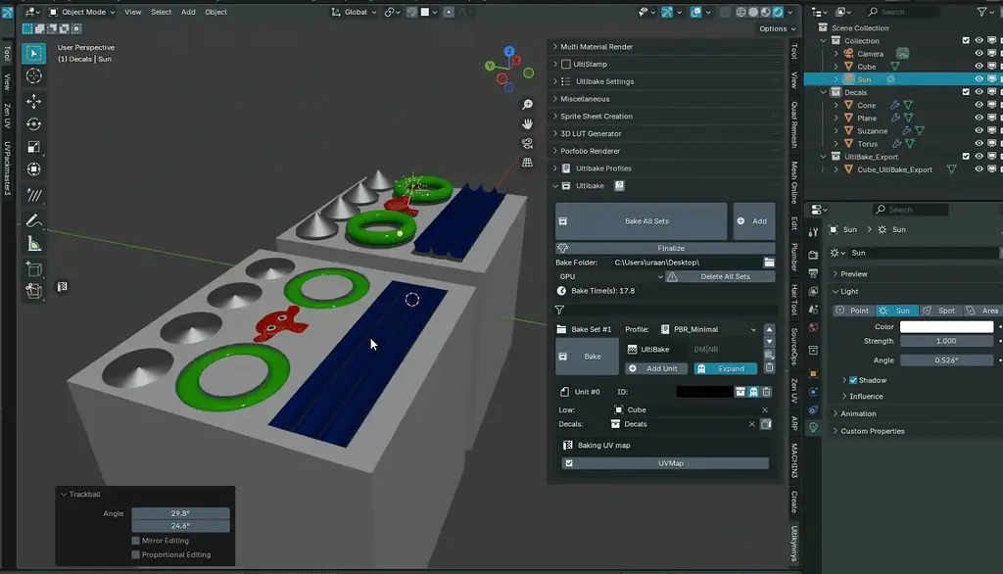This screenshot has width=1003, height=574.
Task: Collapse the Ultibake panel
Action: pos(555,186)
